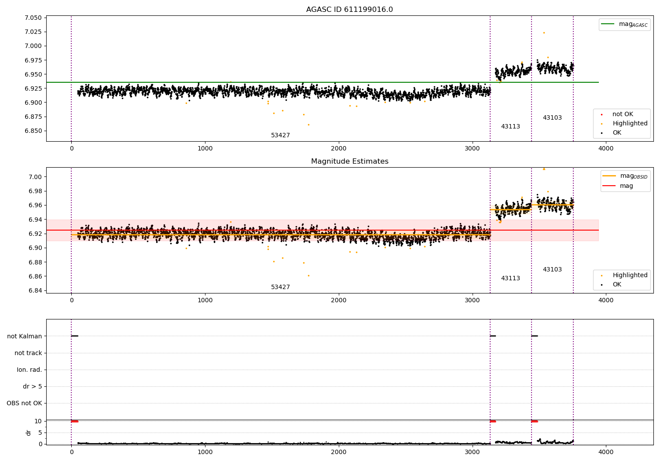
Task: Click the 6.94 y-axis tick label
Action: coord(35,220)
